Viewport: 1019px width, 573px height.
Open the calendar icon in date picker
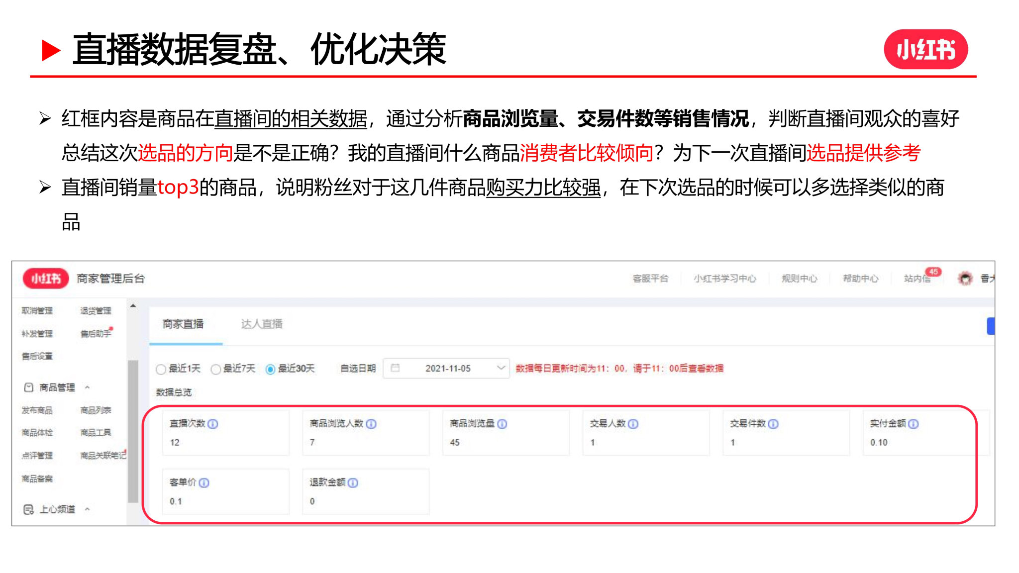(396, 368)
